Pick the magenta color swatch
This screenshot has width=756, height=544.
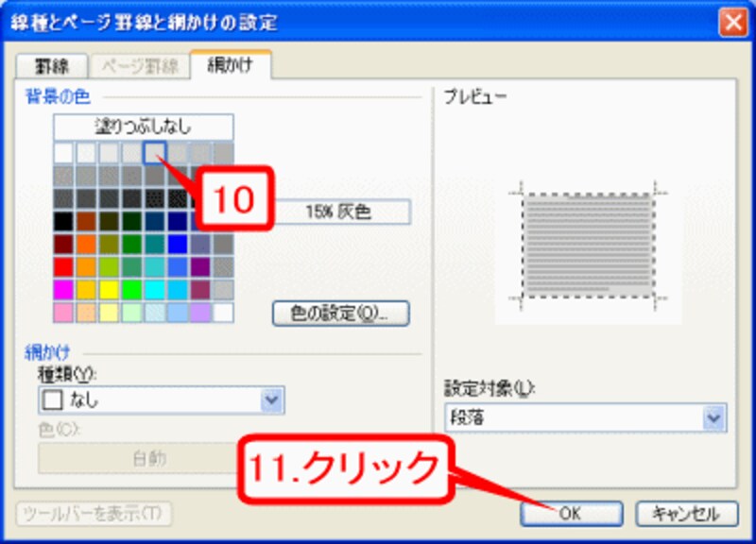pos(63,290)
